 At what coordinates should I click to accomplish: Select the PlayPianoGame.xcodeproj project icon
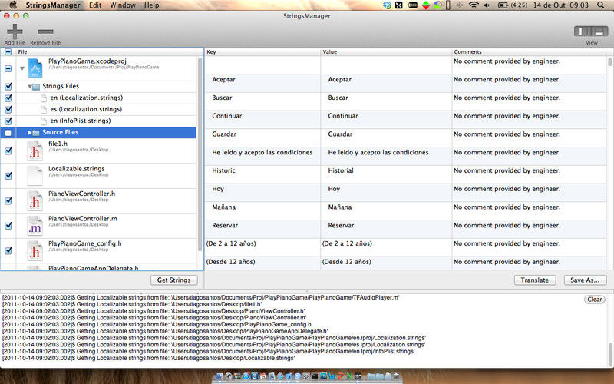point(35,68)
